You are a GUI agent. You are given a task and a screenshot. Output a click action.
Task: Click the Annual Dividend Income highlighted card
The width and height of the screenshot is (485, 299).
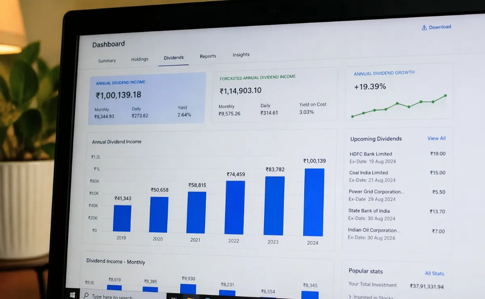pos(147,97)
